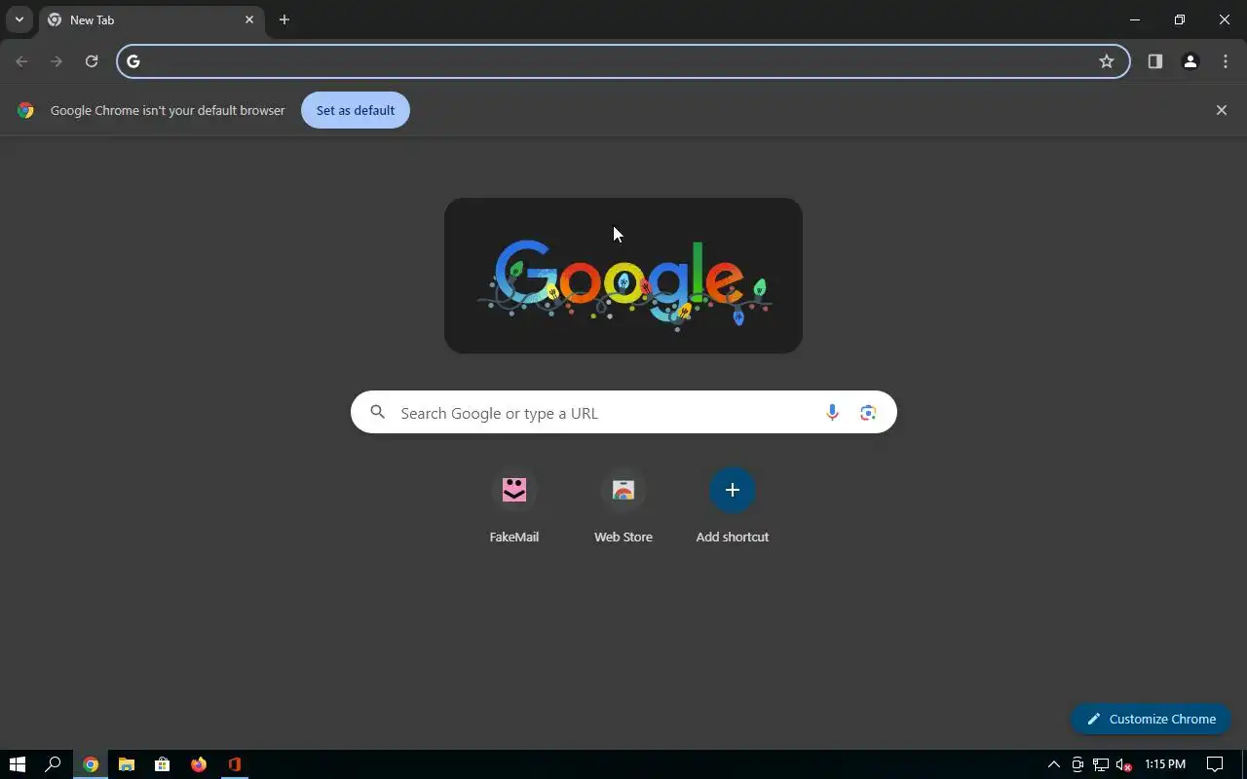Open the Windows Start menu
1247x779 pixels.
(17, 764)
